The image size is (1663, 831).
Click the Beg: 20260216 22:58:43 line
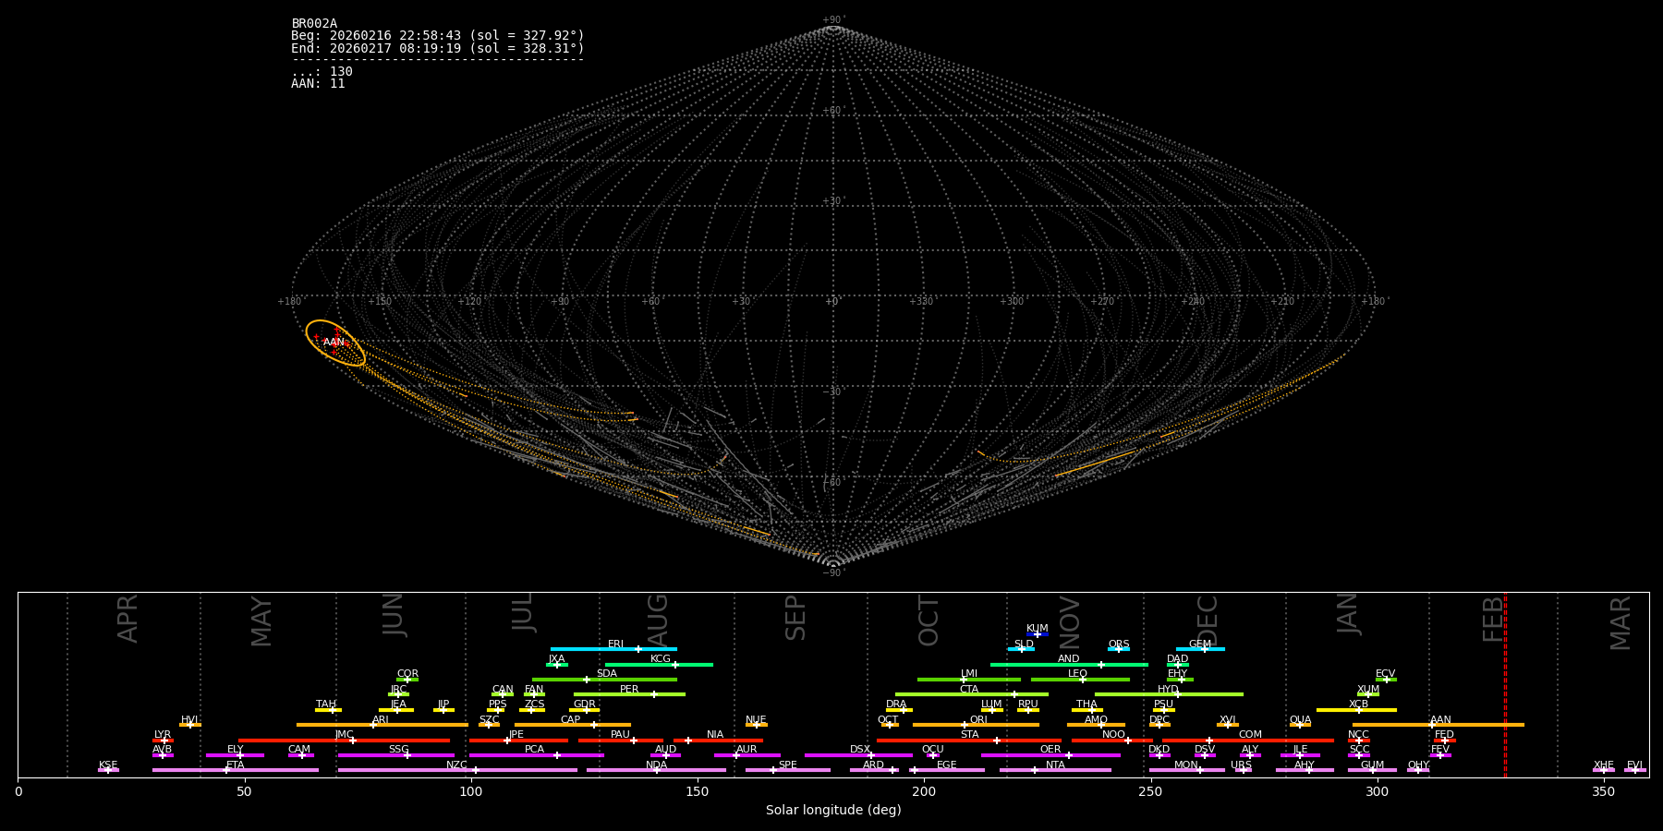tap(438, 36)
